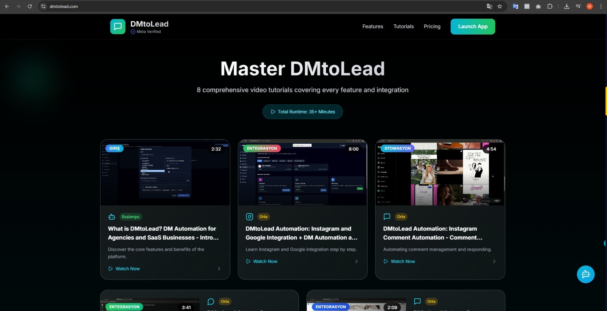Click the play icon in Total Runtime pill
607x311 pixels.
pos(273,112)
